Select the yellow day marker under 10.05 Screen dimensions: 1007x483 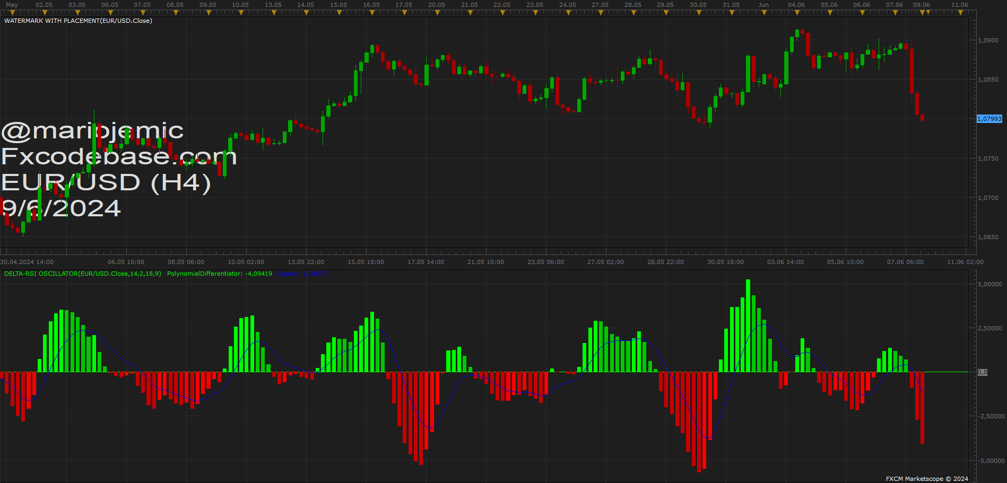coord(241,13)
